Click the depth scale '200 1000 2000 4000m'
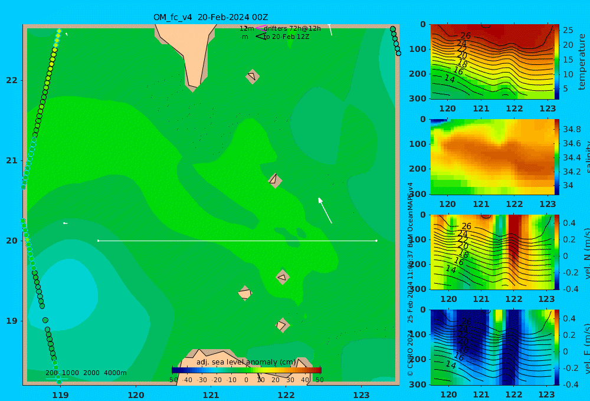Screen dimensions: 590x401 [86, 373]
